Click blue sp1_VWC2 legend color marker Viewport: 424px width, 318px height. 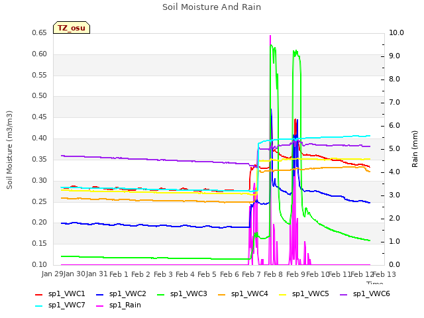click(x=100, y=295)
